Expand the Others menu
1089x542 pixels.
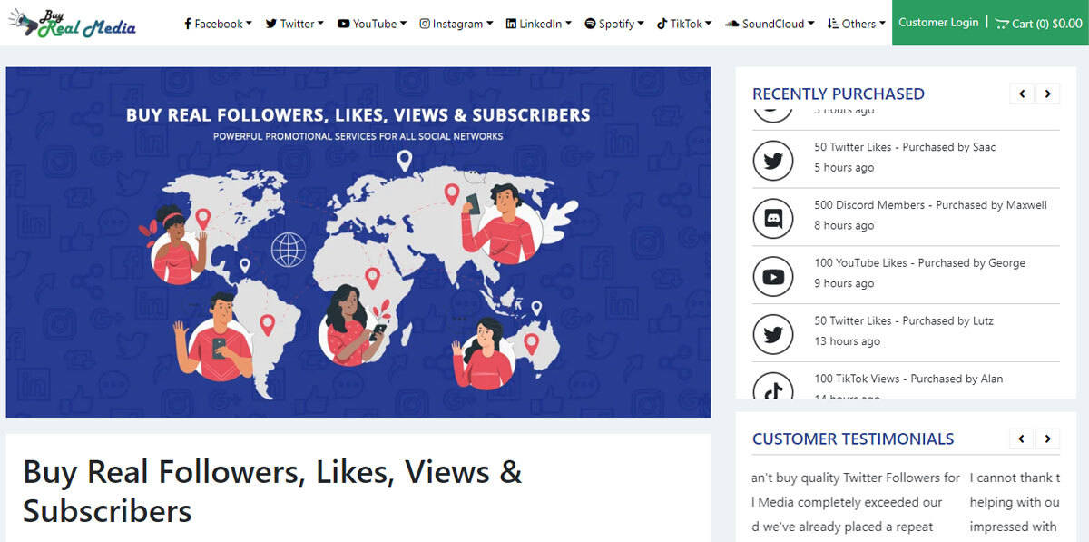click(x=856, y=24)
